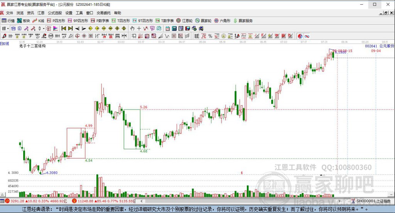Click the 行情 quotes button

(8, 21)
